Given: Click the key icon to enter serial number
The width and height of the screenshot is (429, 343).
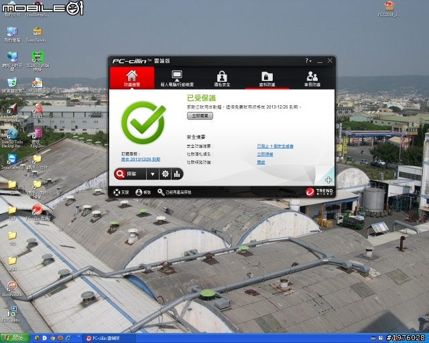Looking at the screenshot, I should [x=174, y=192].
